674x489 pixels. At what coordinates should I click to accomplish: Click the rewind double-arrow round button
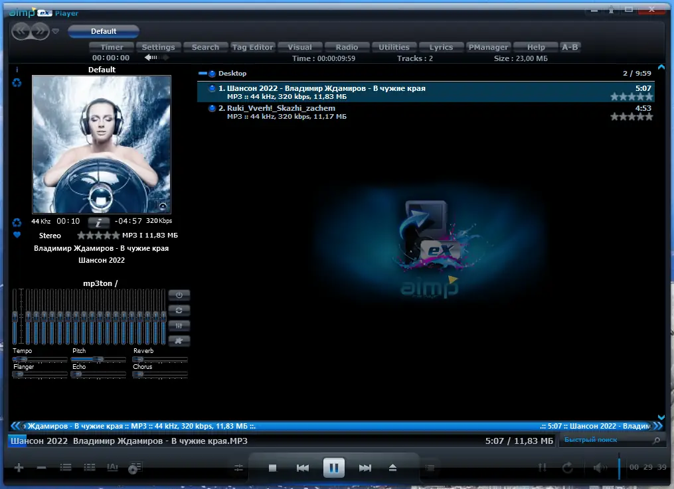21,31
